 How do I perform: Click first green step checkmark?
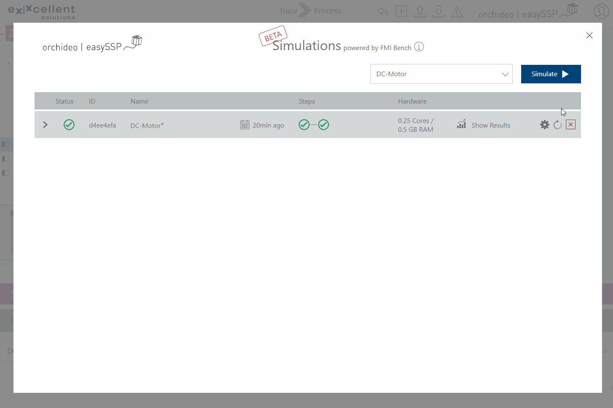click(304, 125)
